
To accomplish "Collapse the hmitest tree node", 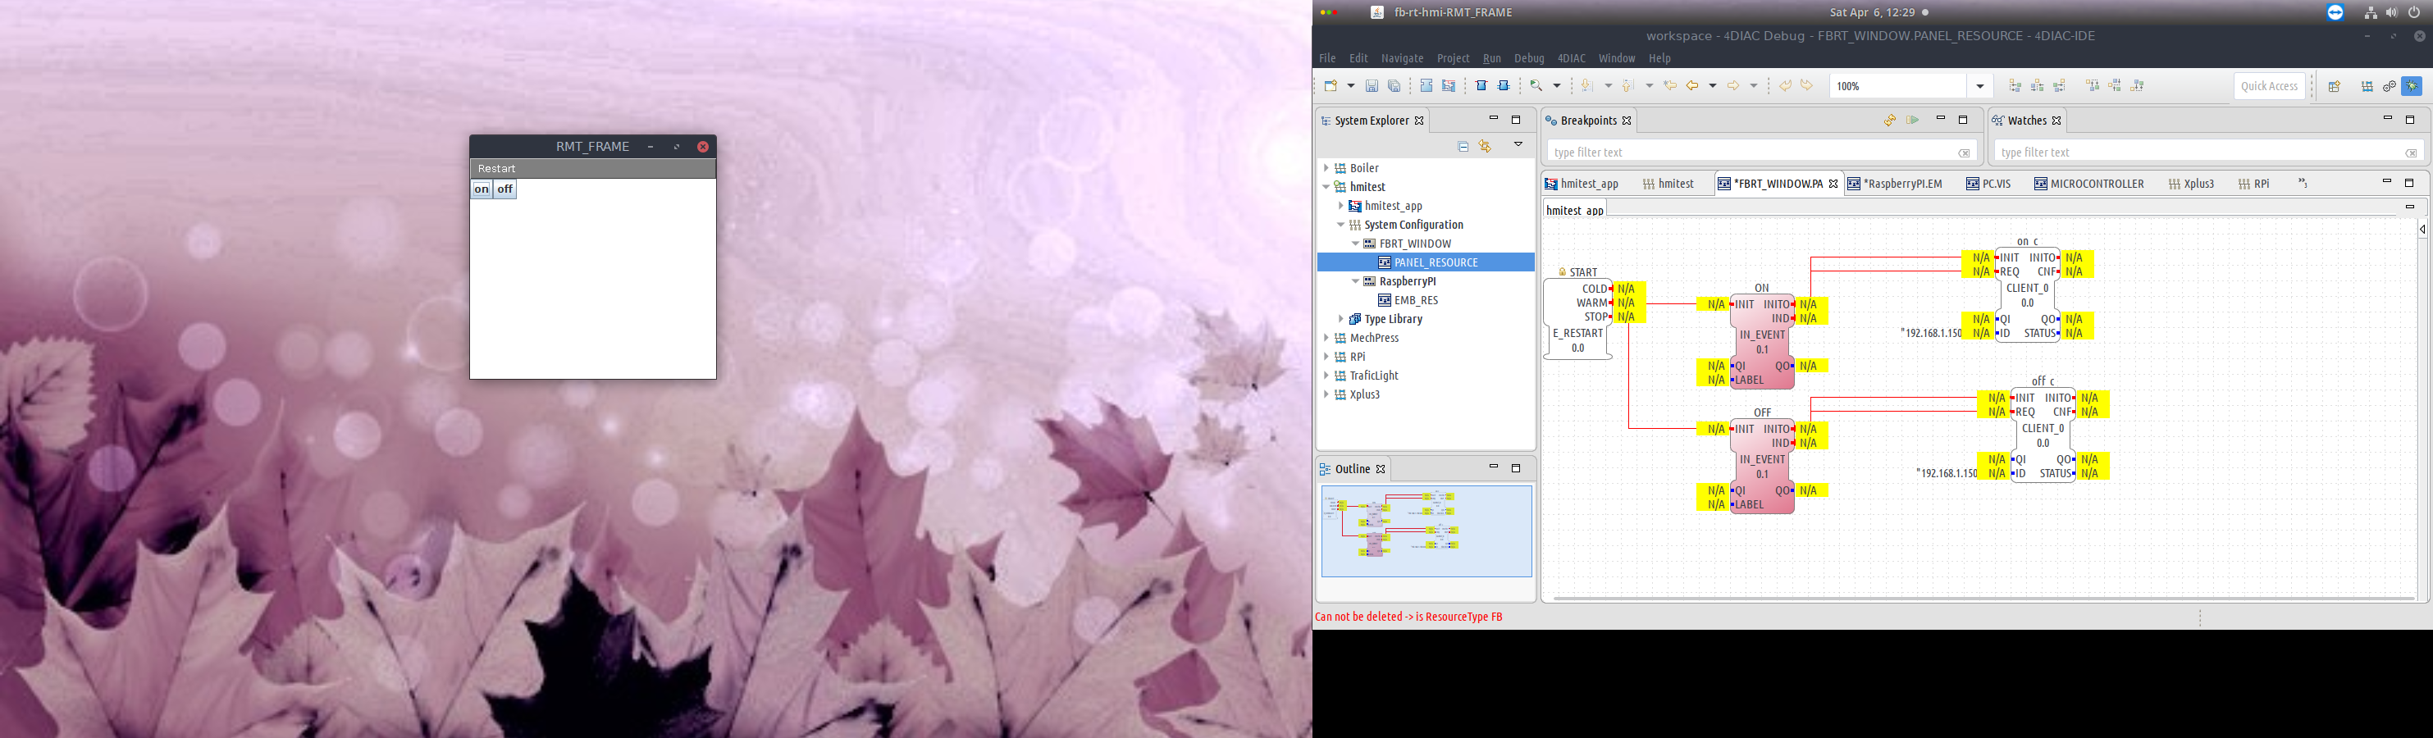I will point(1326,187).
